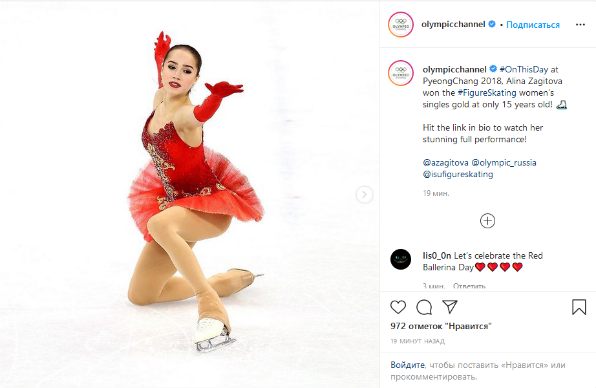Go to next photo with arrow chevron

[x=364, y=195]
